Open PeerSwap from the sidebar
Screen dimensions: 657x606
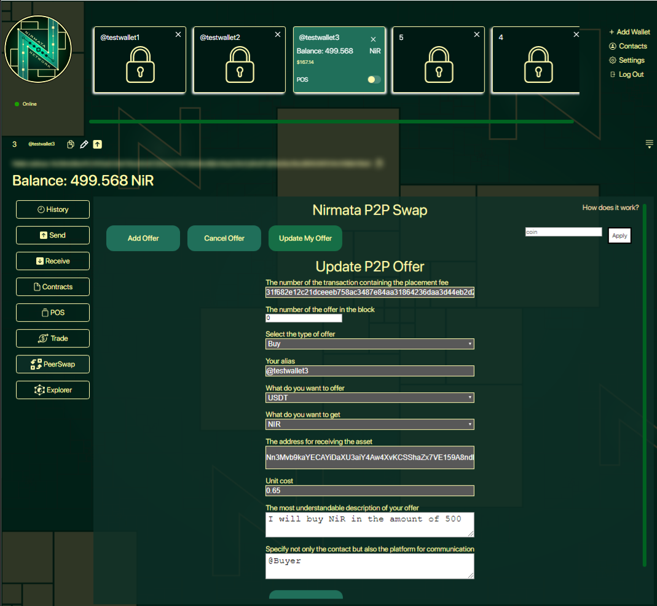click(x=53, y=364)
